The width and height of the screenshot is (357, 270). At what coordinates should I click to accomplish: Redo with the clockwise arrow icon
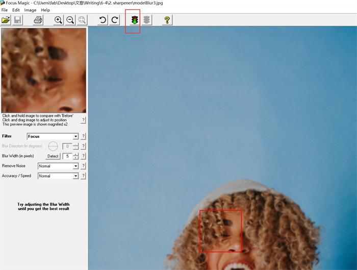coord(114,20)
